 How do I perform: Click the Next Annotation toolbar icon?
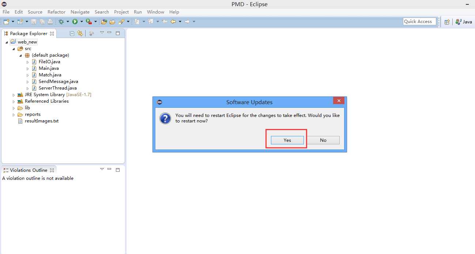[x=137, y=22]
